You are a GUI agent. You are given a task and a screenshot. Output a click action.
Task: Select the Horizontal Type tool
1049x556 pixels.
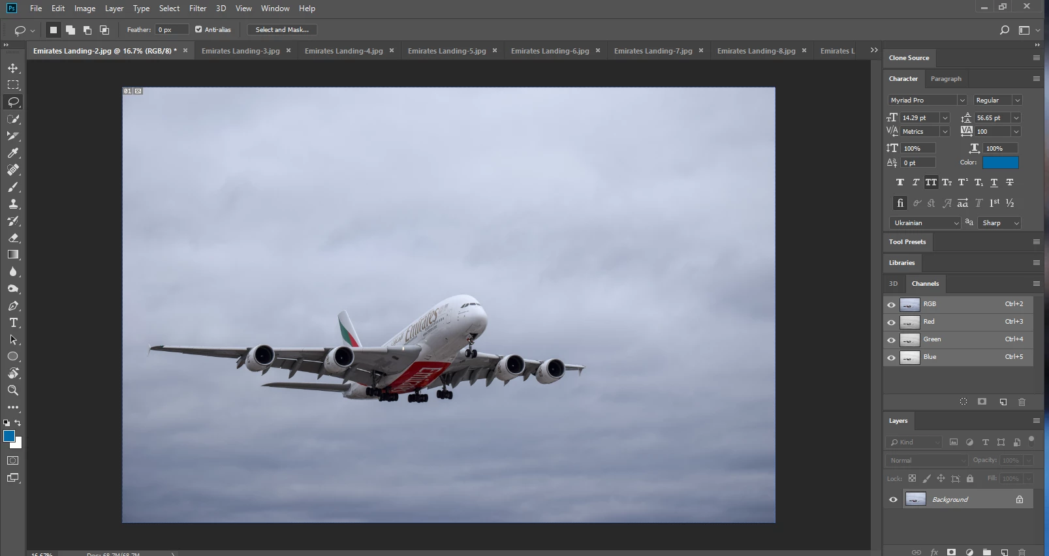13,322
